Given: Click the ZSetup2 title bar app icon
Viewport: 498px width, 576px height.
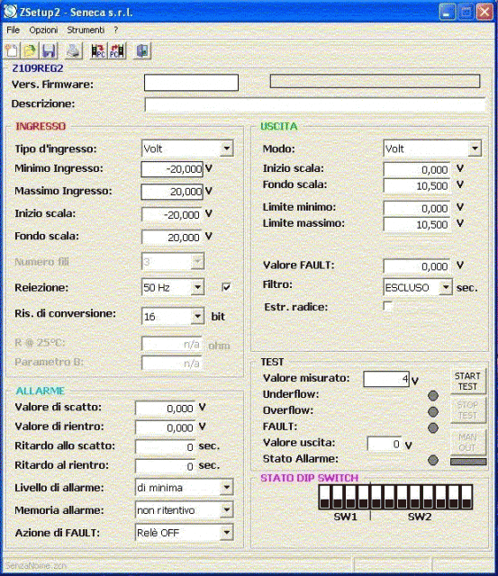Looking at the screenshot, I should tap(10, 12).
